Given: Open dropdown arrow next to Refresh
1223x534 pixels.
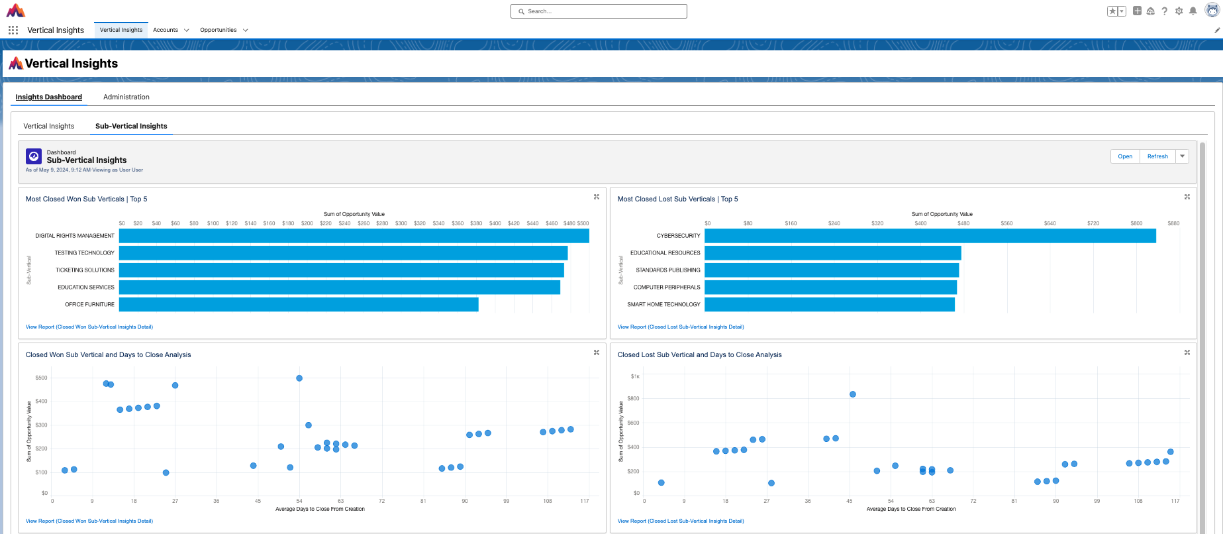Looking at the screenshot, I should [1182, 156].
